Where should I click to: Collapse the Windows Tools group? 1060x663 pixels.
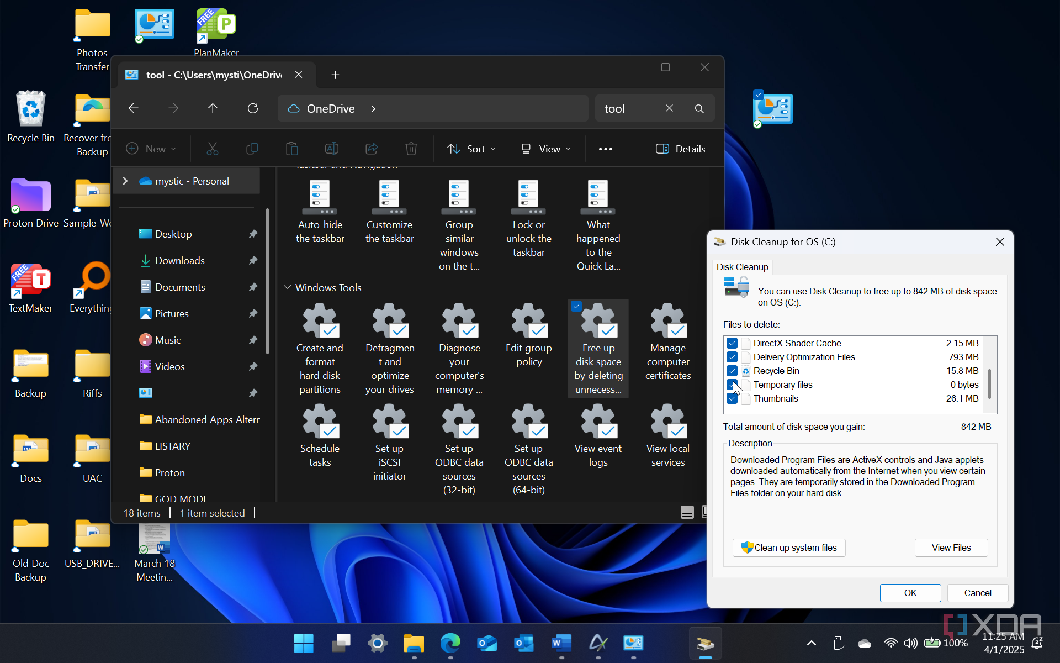click(287, 287)
